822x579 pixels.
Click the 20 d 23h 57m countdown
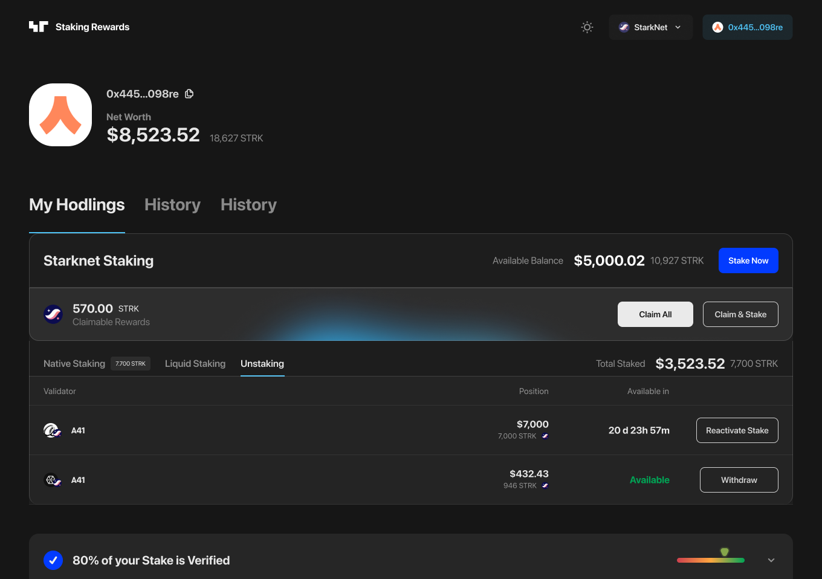pyautogui.click(x=639, y=430)
